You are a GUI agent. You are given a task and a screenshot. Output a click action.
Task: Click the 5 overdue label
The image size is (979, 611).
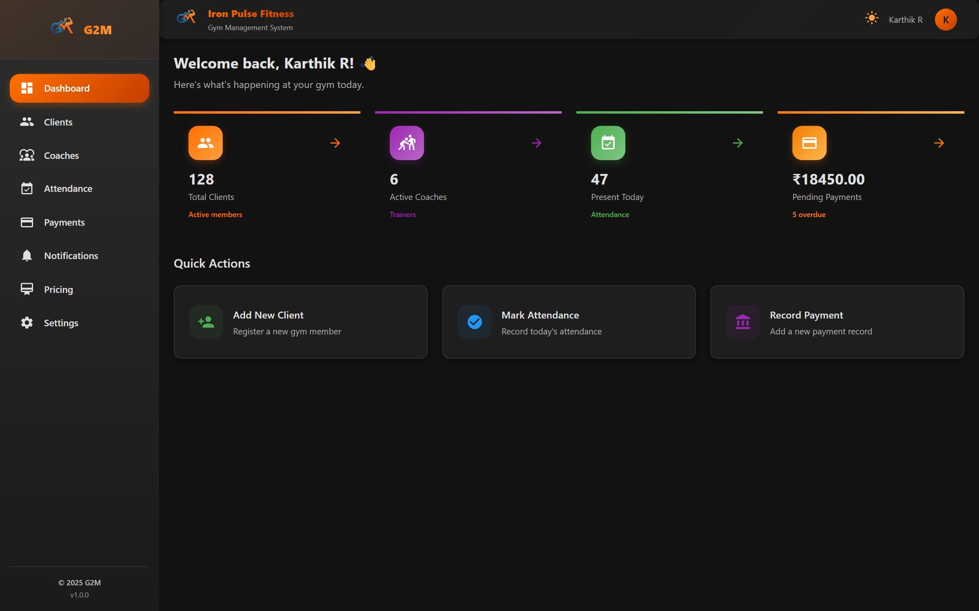(x=808, y=214)
